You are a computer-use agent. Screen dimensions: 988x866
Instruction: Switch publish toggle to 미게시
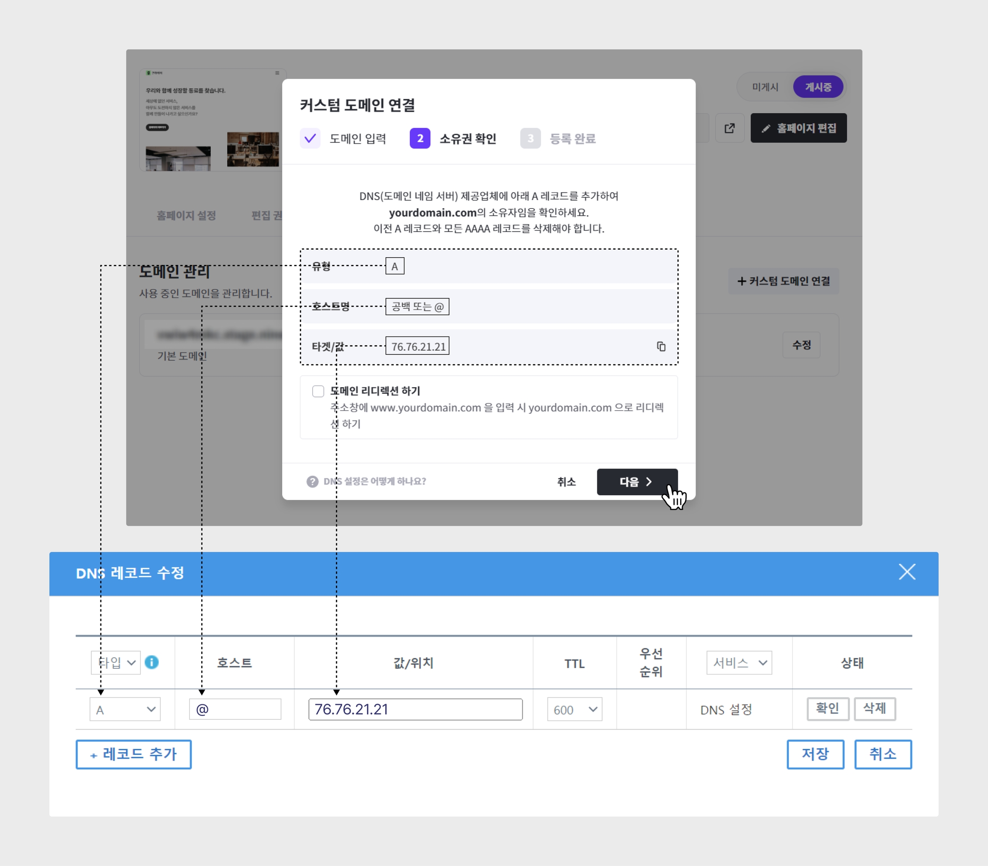pos(765,87)
